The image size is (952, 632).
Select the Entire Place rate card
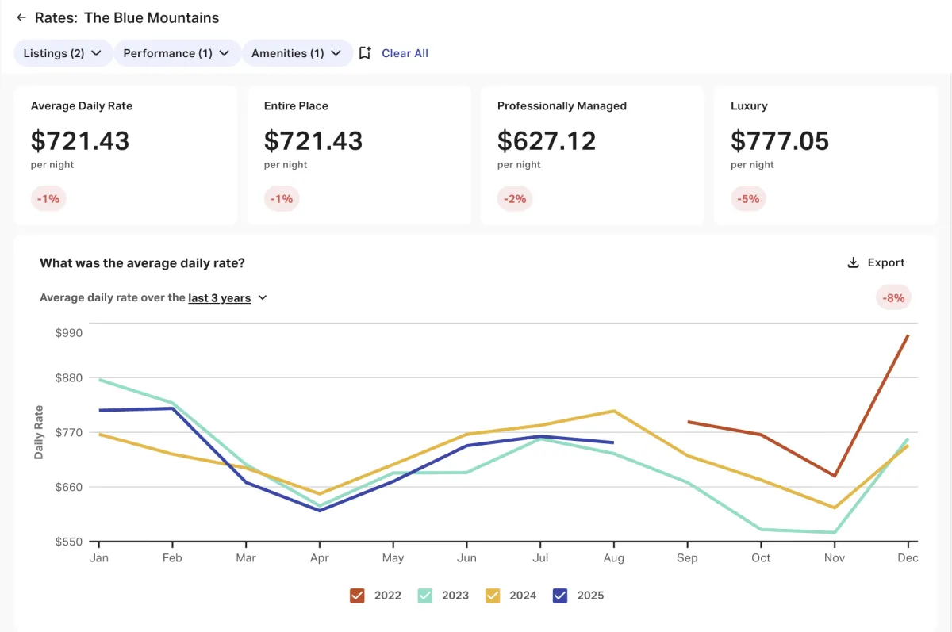(359, 155)
